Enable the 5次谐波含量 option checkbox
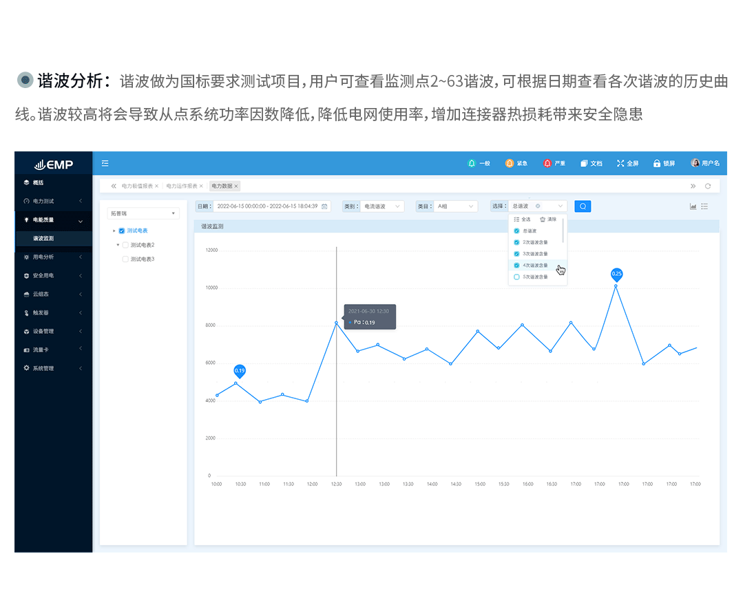The height and width of the screenshot is (589, 743). [516, 277]
